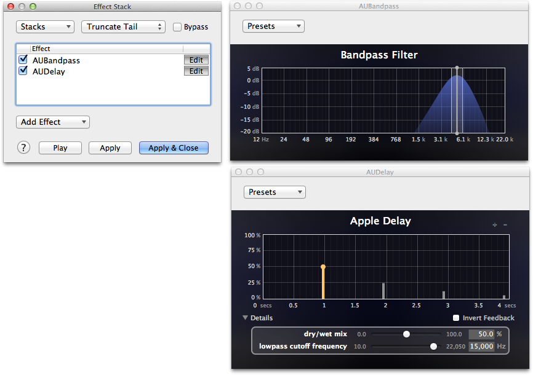Screen dimensions: 533x375
Task: Uncheck the AUBandpass effect checkbox
Action: click(x=23, y=60)
